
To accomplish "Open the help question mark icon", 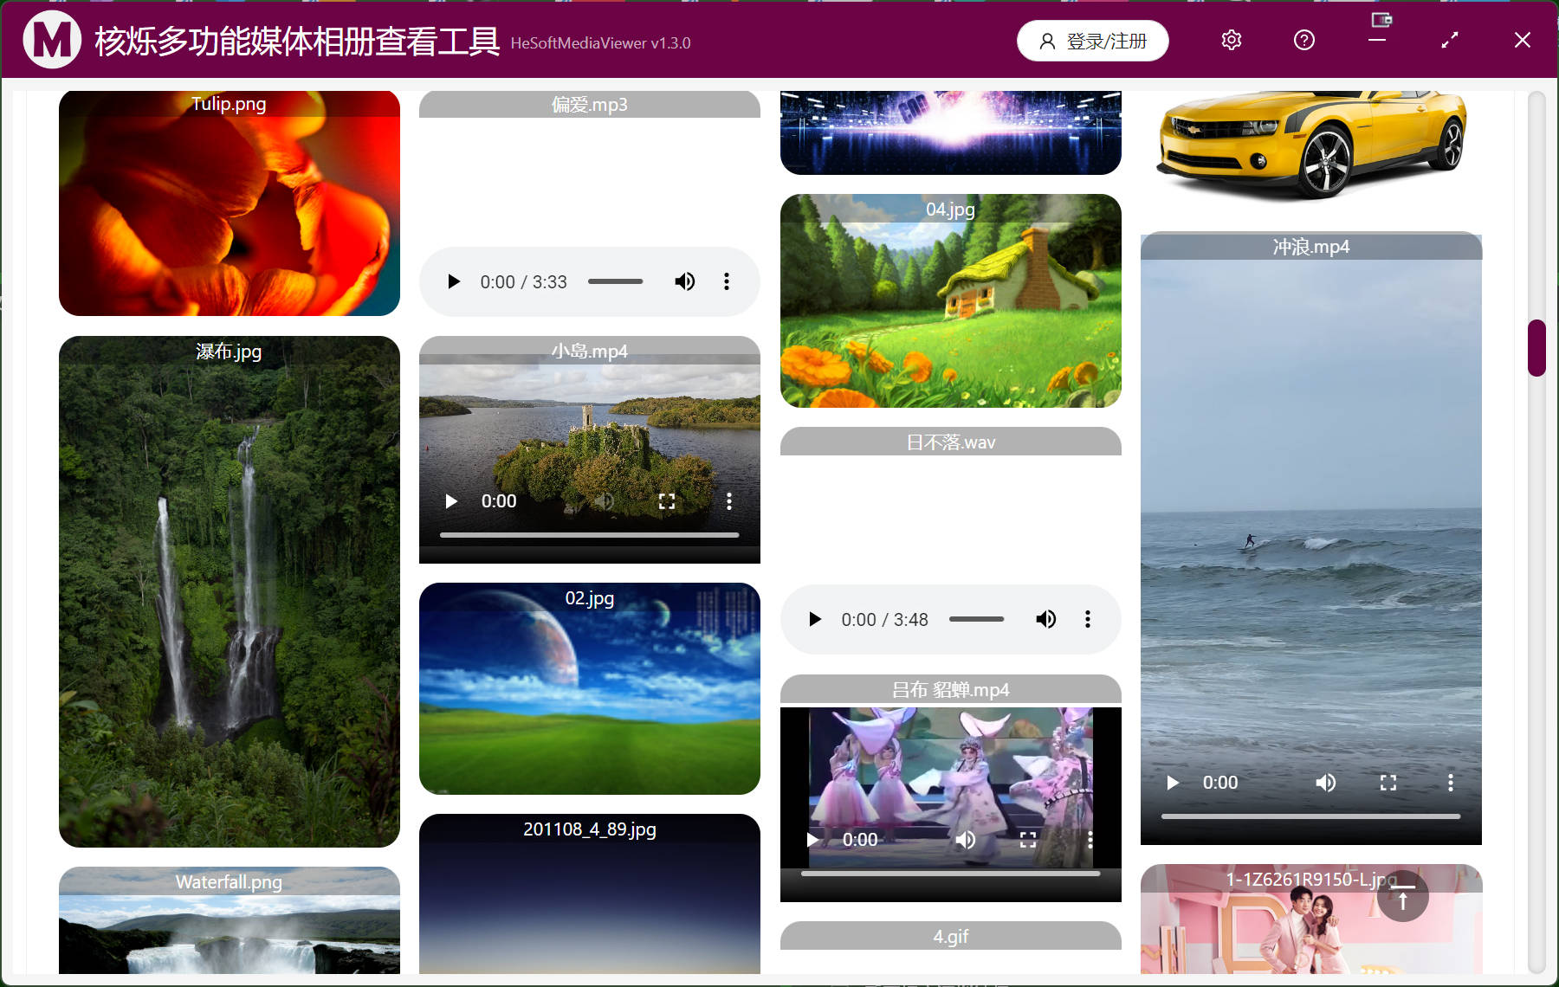I will point(1304,40).
